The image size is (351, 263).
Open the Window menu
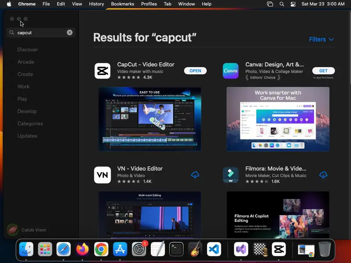click(x=186, y=4)
